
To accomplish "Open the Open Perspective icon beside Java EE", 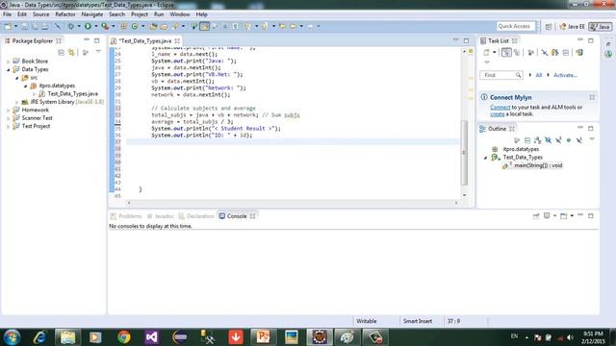I will 549,27.
